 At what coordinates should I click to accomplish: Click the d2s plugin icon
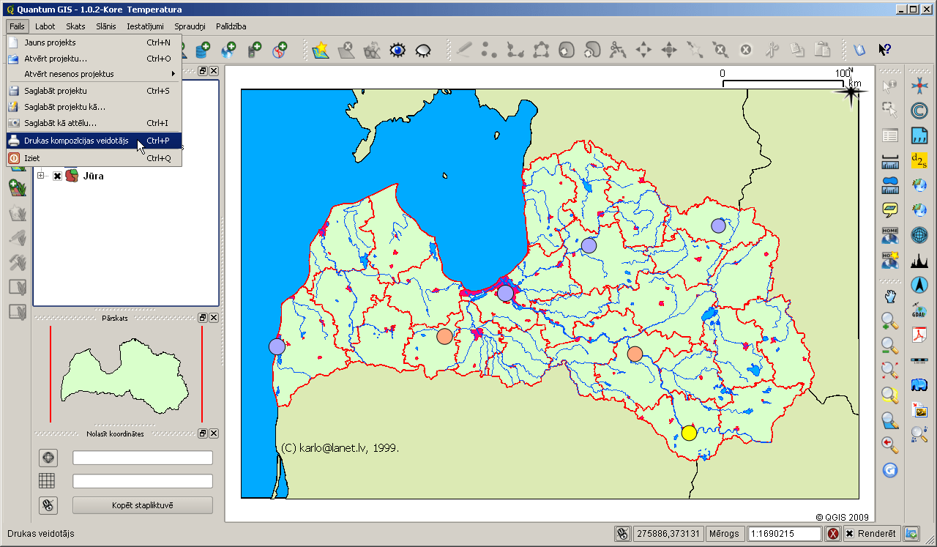pos(919,160)
